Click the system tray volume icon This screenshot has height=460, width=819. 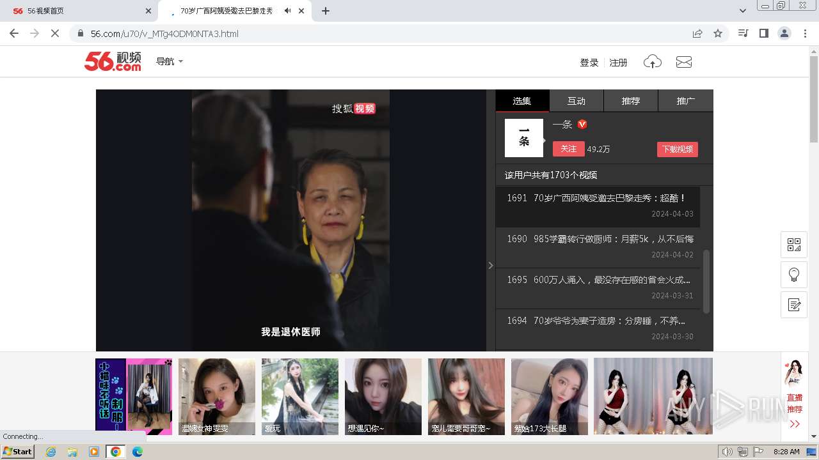[x=727, y=452]
